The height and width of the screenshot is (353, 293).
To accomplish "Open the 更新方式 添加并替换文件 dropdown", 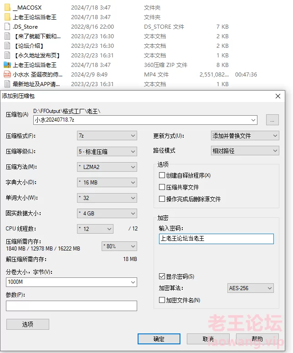I will point(245,136).
